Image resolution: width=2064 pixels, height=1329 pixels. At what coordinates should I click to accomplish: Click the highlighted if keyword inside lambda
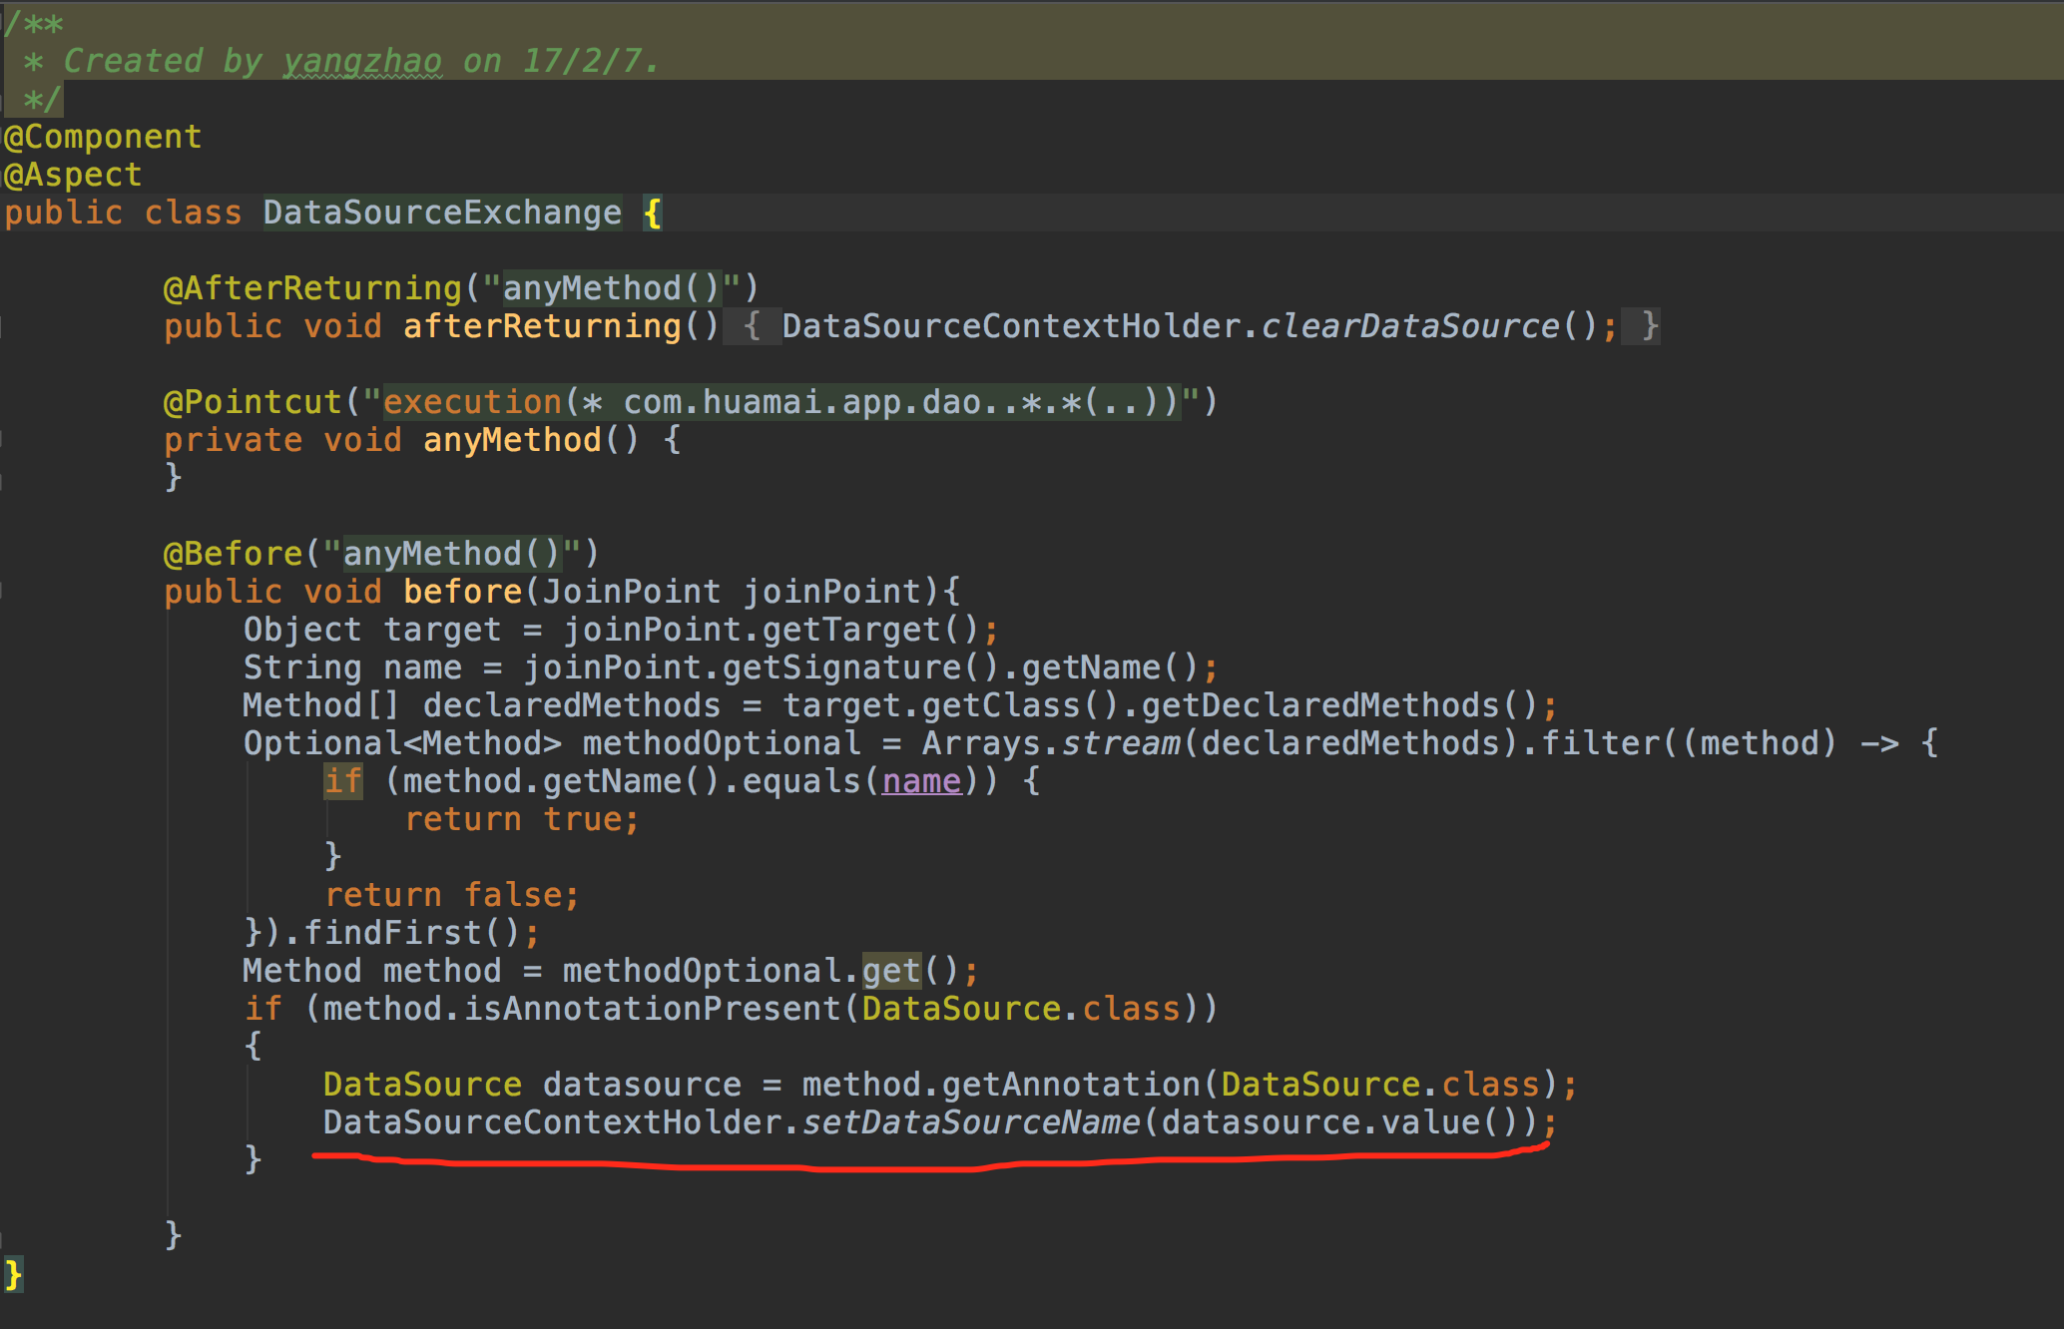342,781
